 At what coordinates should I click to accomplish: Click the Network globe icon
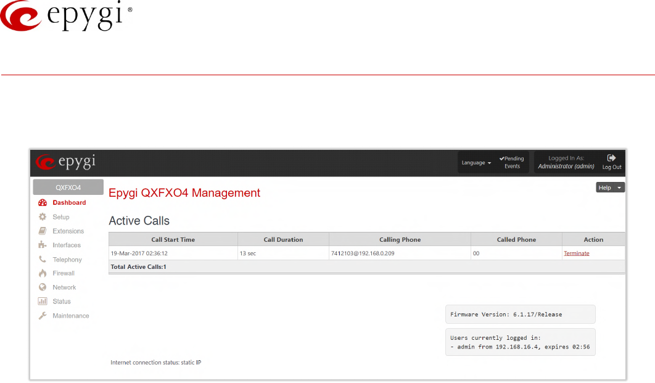point(43,287)
